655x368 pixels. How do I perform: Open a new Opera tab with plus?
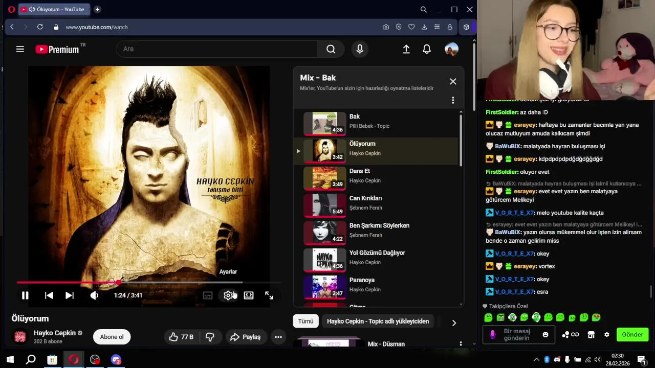pyautogui.click(x=97, y=9)
